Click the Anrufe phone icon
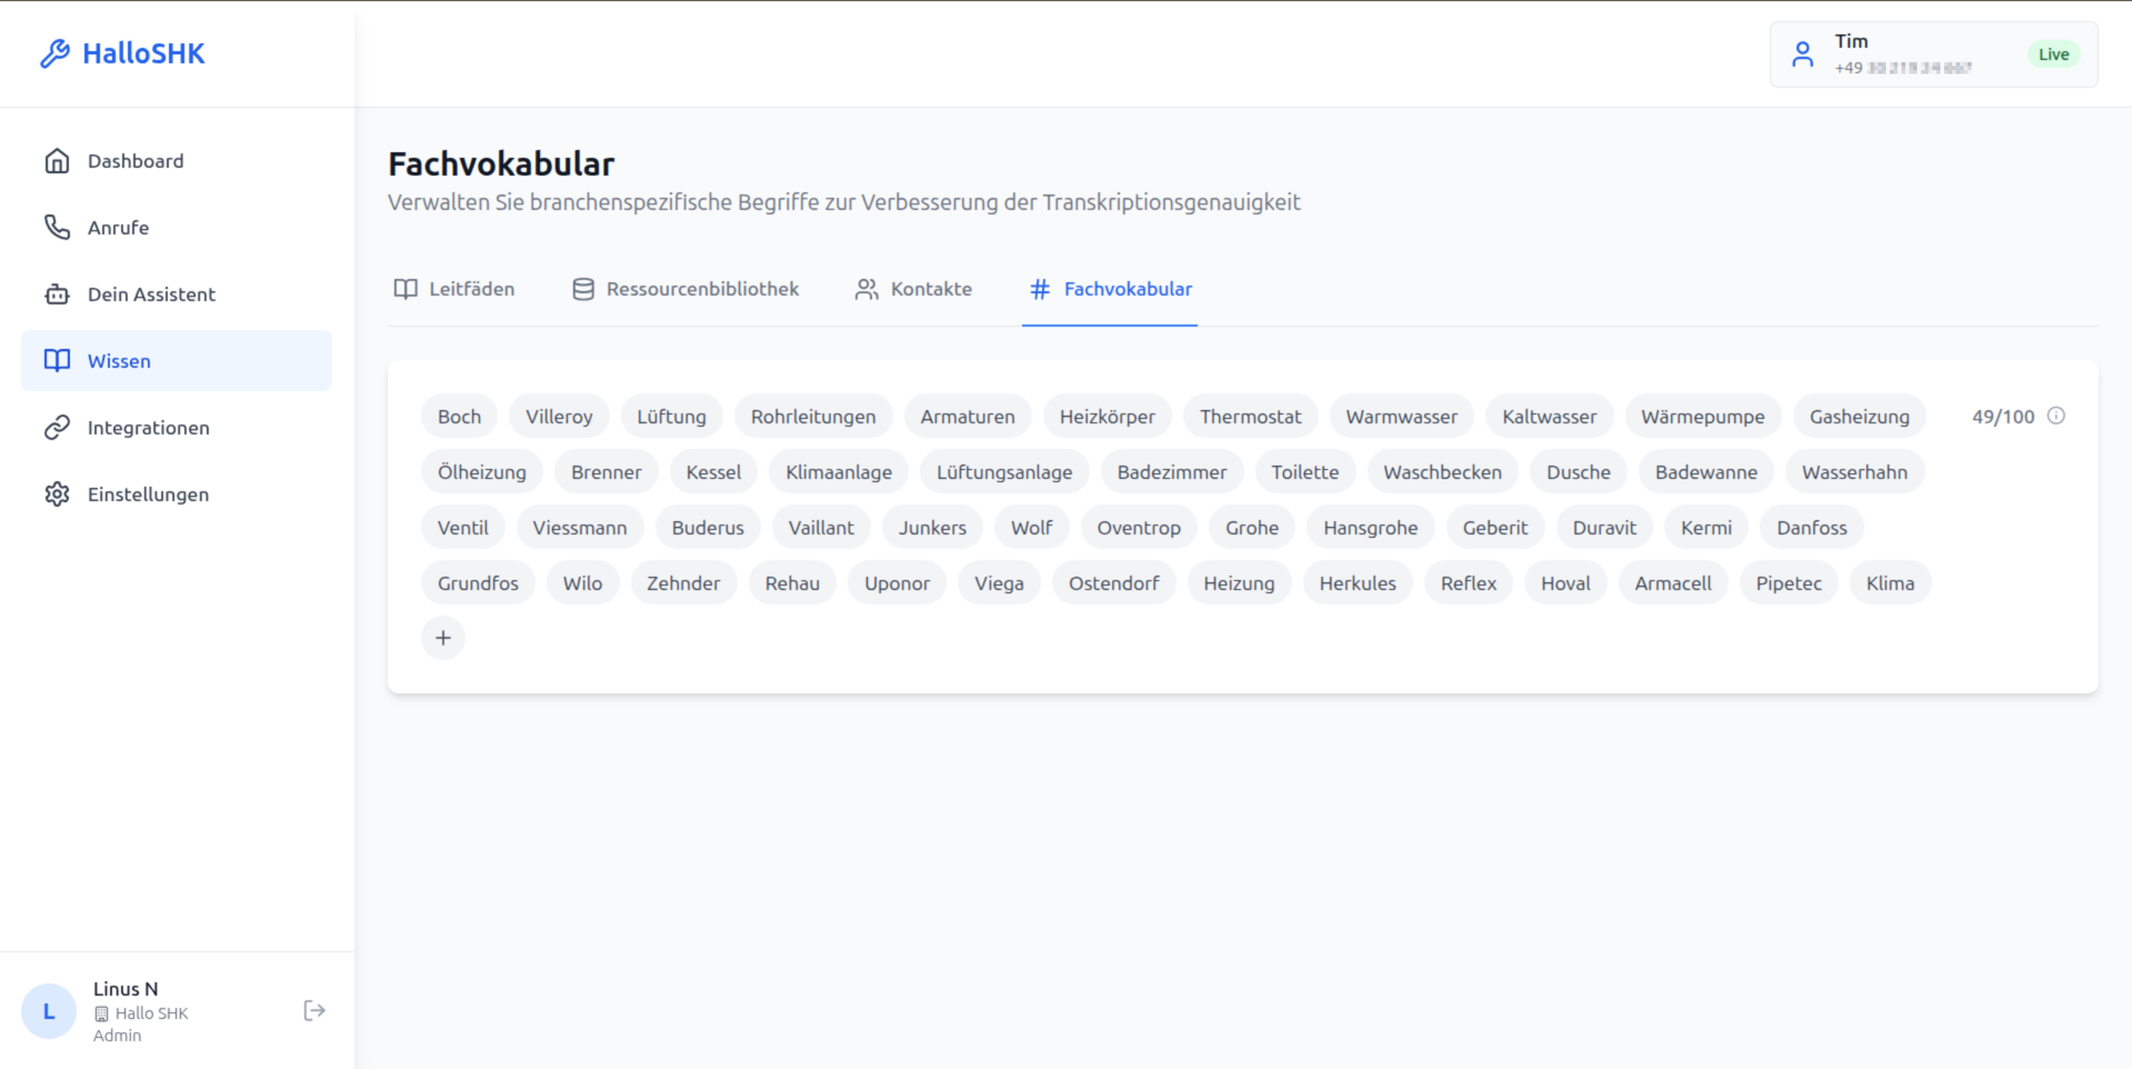This screenshot has width=2132, height=1069. [x=57, y=227]
